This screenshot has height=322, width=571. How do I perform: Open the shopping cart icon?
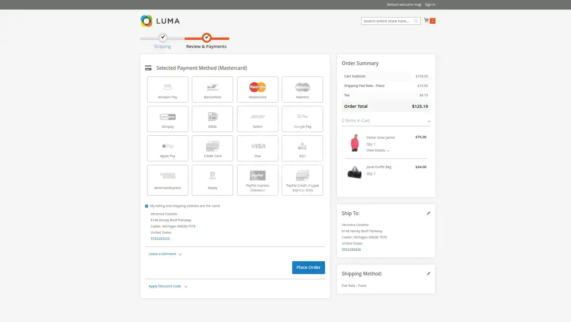pos(426,21)
